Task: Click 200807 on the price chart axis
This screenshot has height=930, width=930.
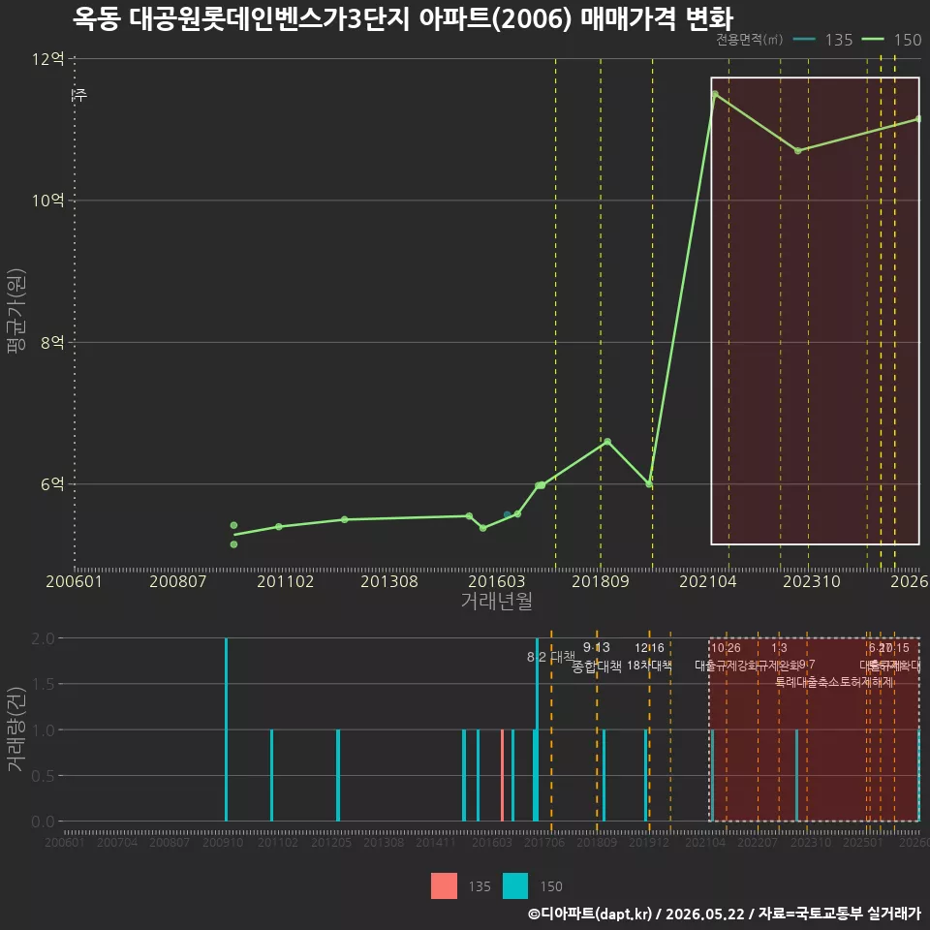Action: [x=177, y=581]
